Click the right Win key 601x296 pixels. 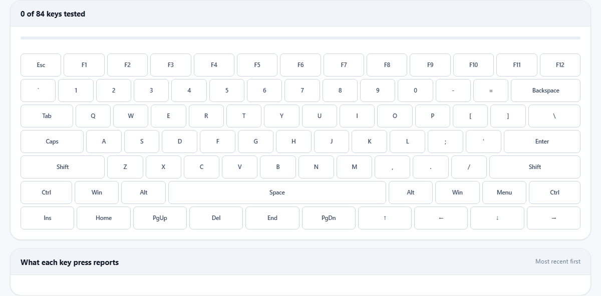(x=457, y=192)
